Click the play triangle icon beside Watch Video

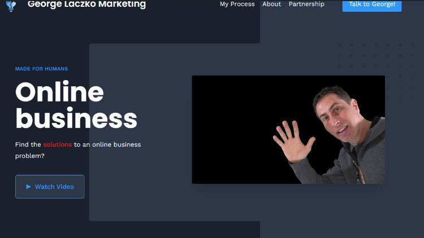[x=28, y=187]
